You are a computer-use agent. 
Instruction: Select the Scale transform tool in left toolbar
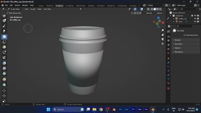click(4, 101)
